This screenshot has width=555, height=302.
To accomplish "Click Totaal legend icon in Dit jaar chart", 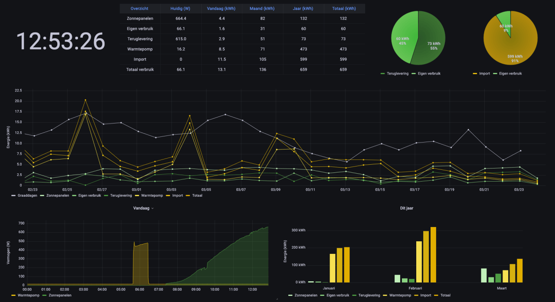I will point(438,295).
